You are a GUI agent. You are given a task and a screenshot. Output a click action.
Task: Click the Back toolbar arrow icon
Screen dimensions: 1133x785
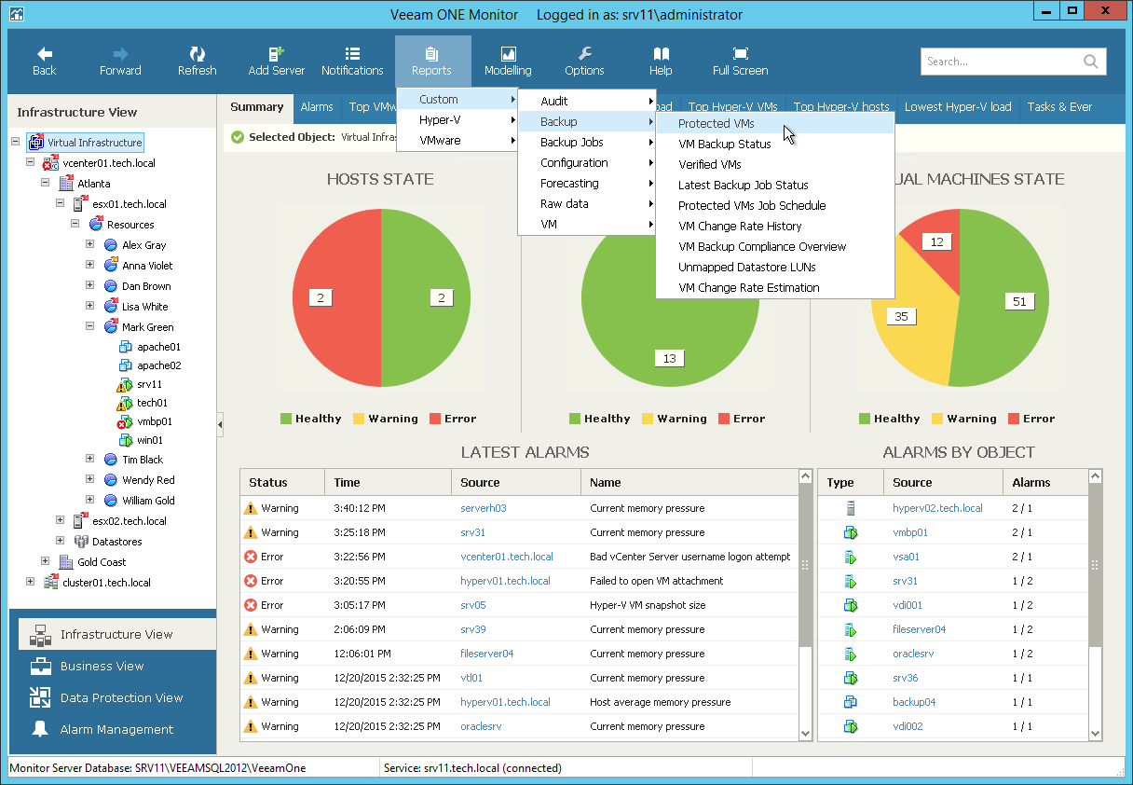pos(44,54)
